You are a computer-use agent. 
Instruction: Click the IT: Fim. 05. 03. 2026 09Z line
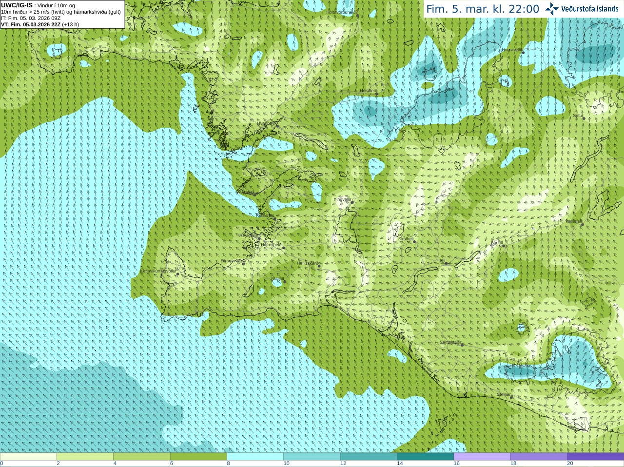coord(31,18)
